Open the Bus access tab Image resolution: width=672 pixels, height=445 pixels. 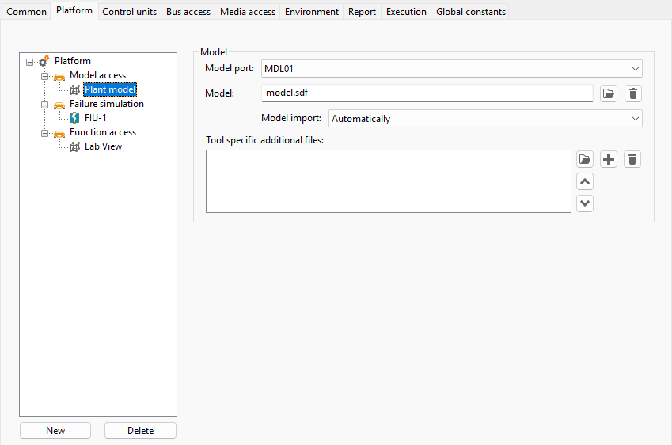(x=188, y=12)
